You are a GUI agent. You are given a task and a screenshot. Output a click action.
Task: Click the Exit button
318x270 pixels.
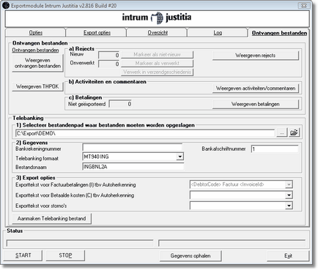point(288,256)
